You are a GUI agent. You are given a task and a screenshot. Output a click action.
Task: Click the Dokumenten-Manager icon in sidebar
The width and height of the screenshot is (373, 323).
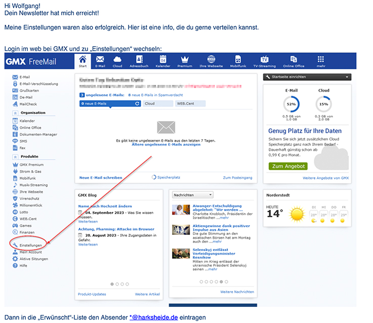pos(15,134)
